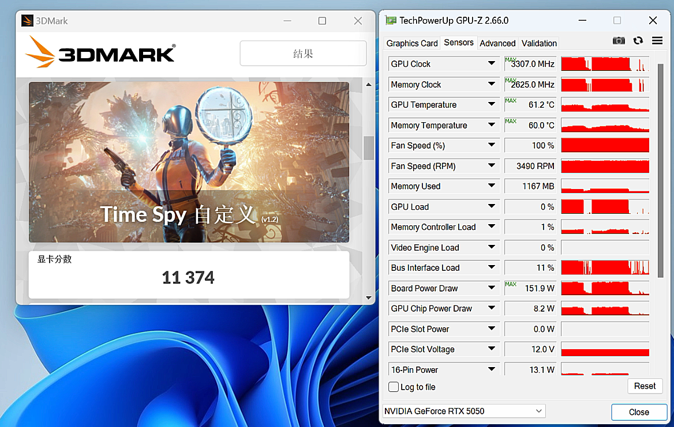Click the 3DMark scroll up arrow
Image resolution: width=674 pixels, height=427 pixels.
(369, 85)
